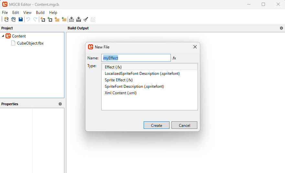Click the Rebuild toolbar icon
Viewport: 285px width, 173px height.
pos(79,19)
